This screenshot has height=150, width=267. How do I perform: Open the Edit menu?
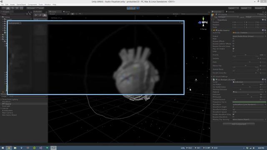tap(7, 5)
